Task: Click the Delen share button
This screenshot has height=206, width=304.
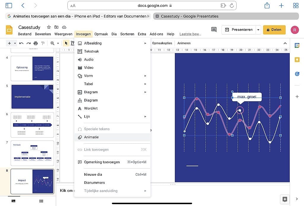Action: tap(274, 30)
